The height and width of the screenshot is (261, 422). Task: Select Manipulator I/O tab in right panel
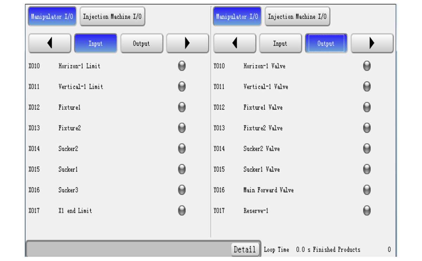click(x=237, y=16)
